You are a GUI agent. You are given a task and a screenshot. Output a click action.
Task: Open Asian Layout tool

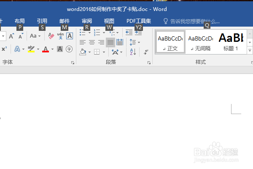click(x=117, y=52)
